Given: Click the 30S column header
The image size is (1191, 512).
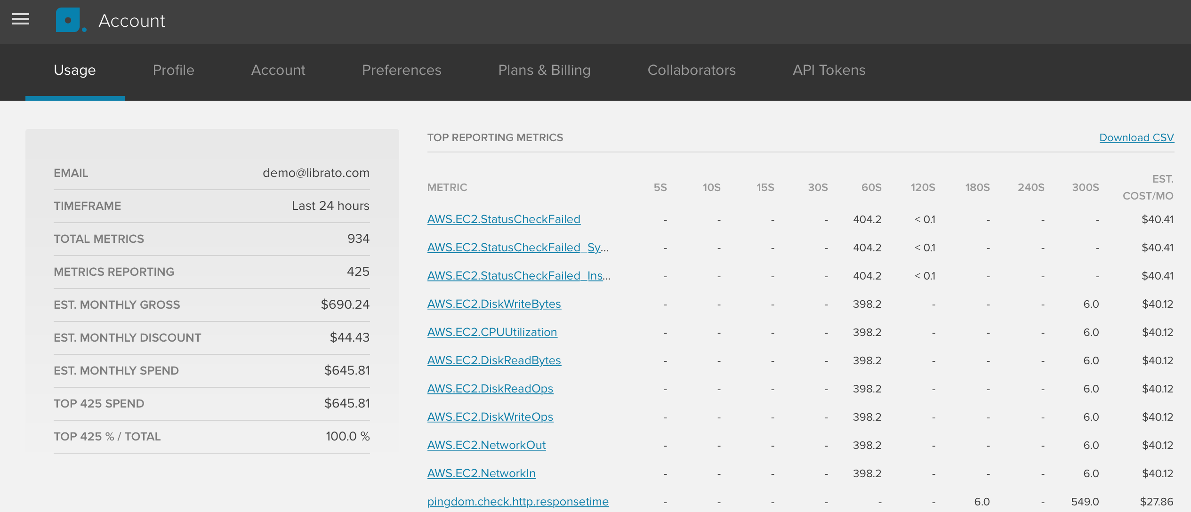Looking at the screenshot, I should click(x=818, y=188).
